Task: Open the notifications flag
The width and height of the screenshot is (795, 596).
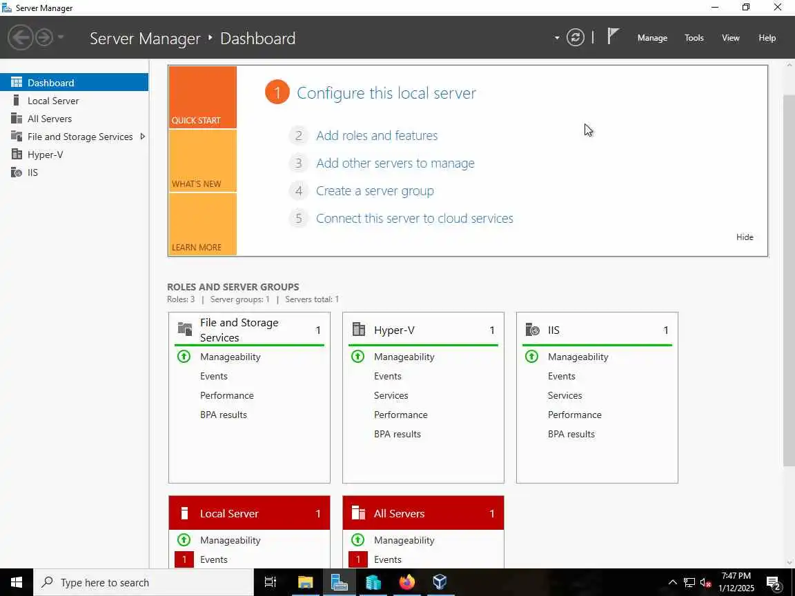Action: pyautogui.click(x=613, y=37)
